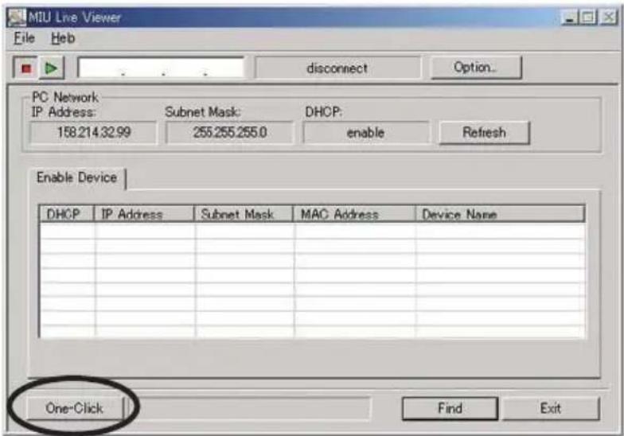The image size is (624, 436).
Task: Click the Subnet Mask field 255.255.255.0
Action: click(x=229, y=132)
